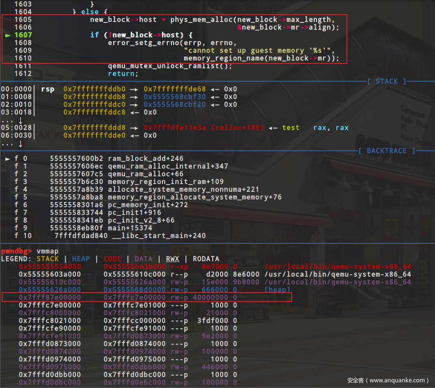Open the www.anquanke.com watermark link
Image resolution: width=435 pixels, height=388 pixels.
(388, 380)
